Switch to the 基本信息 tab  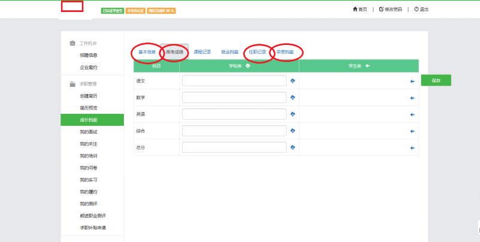[x=147, y=52]
